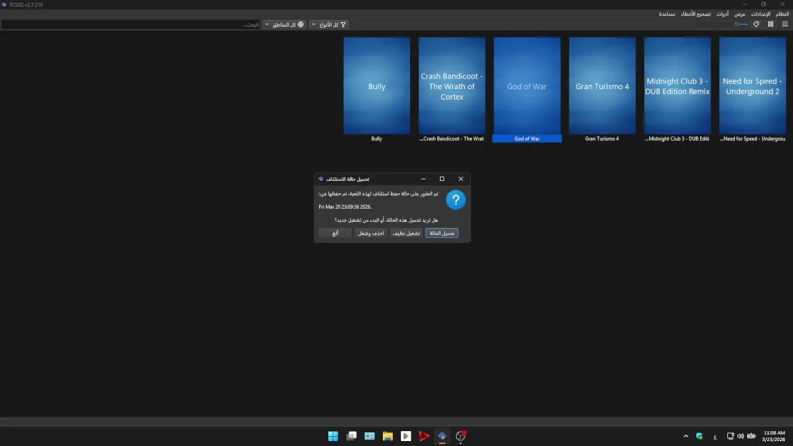Open Task View on taskbar
This screenshot has height=446, width=793.
point(351,436)
